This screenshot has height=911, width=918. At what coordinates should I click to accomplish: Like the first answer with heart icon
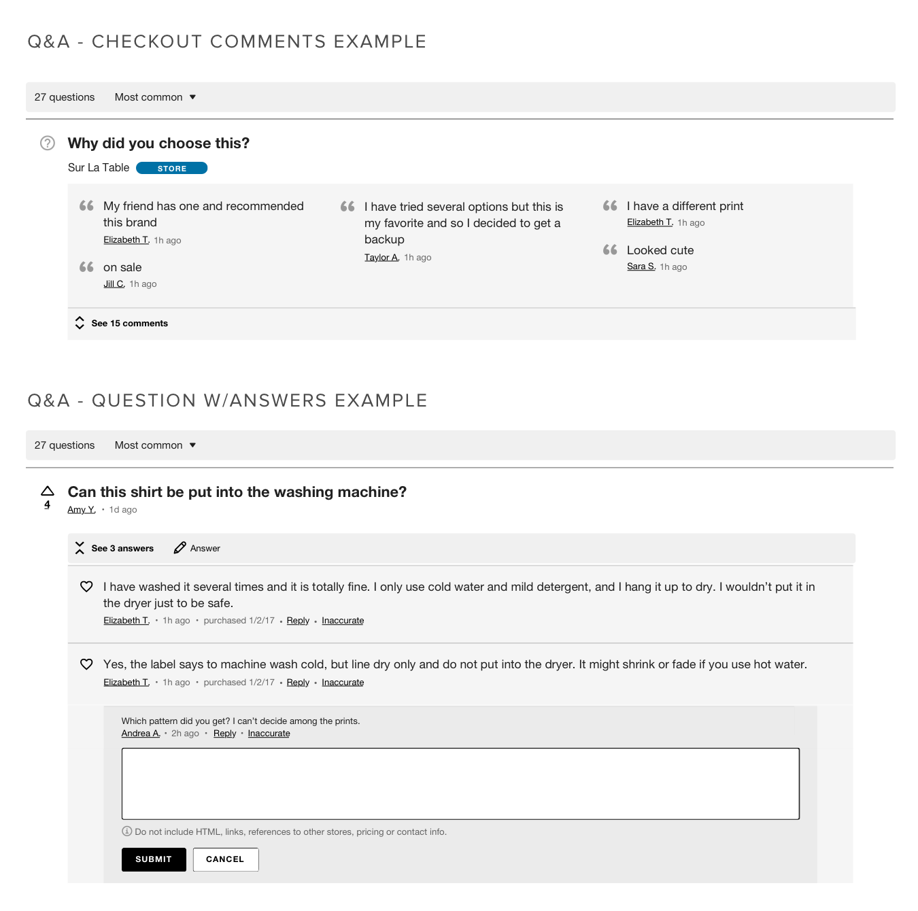[86, 587]
